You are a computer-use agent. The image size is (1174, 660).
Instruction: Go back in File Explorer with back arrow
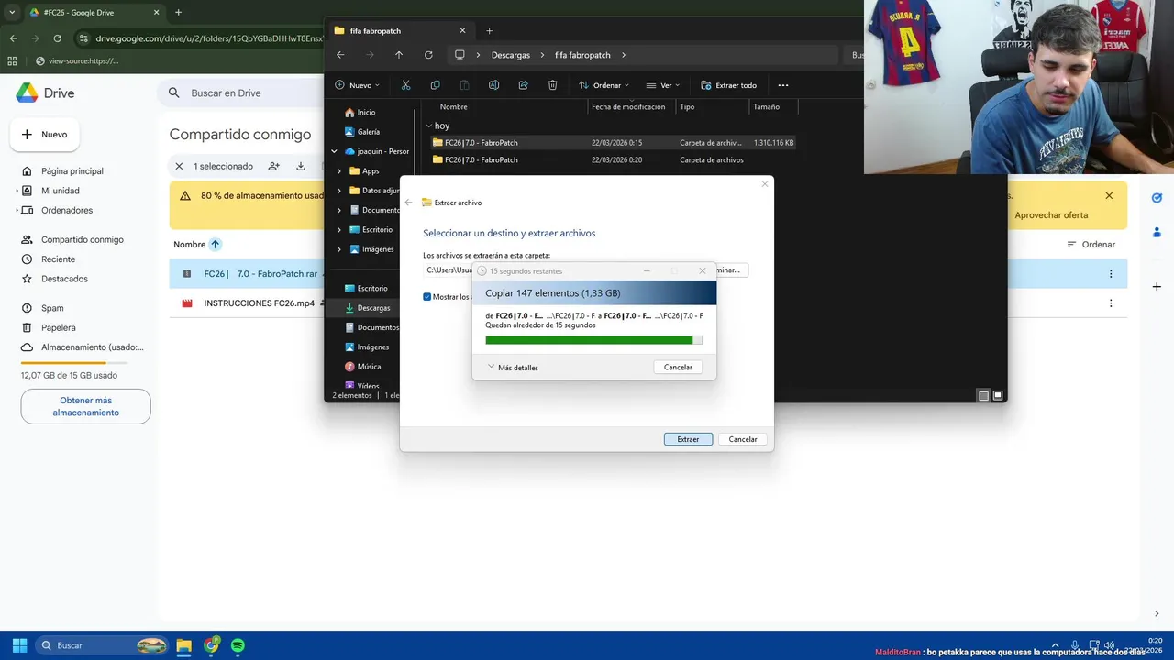click(x=340, y=55)
